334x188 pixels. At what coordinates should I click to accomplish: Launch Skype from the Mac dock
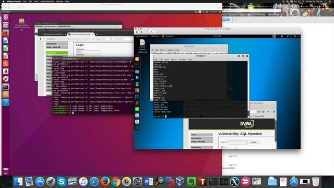(x=62, y=182)
